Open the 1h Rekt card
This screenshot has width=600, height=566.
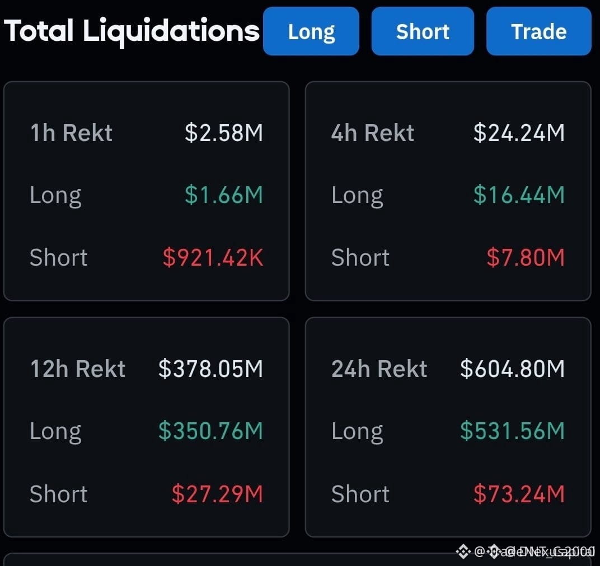147,191
